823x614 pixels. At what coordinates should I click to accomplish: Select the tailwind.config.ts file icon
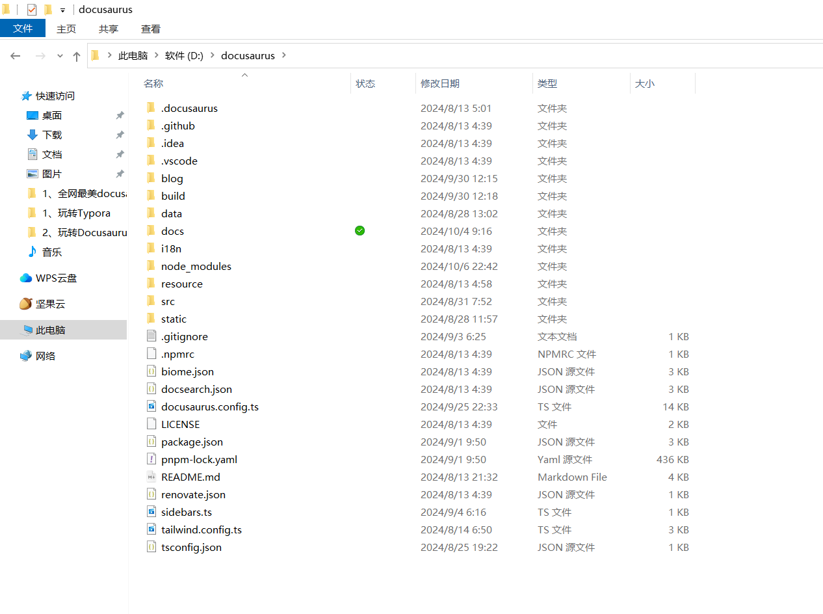pos(151,529)
